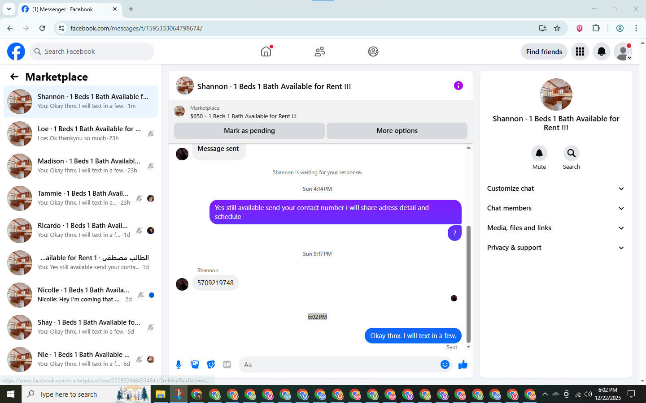Open the Madison conversation
Viewport: 646px width, 403px height.
[x=81, y=166]
